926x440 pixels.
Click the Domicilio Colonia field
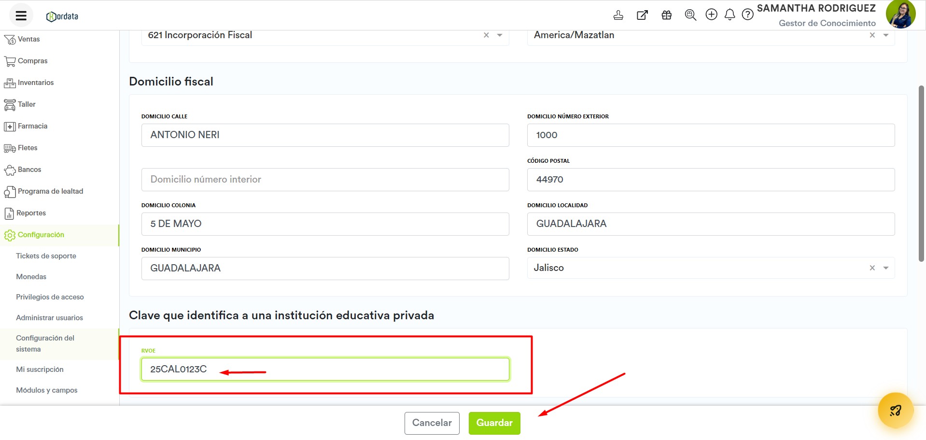pyautogui.click(x=325, y=224)
